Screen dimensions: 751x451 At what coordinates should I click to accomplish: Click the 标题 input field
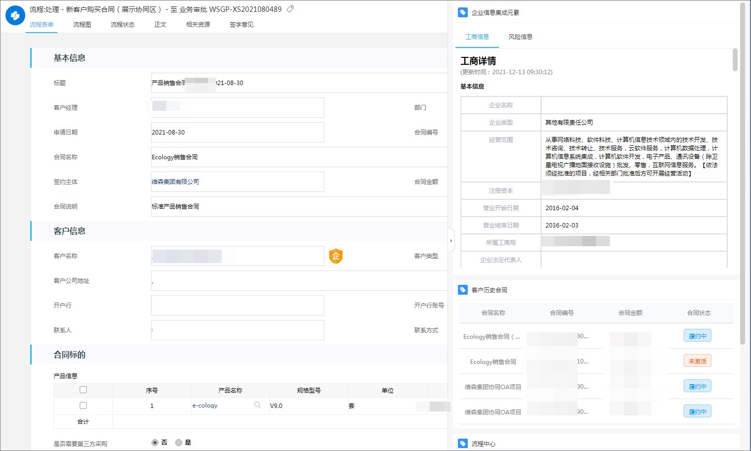coord(299,83)
